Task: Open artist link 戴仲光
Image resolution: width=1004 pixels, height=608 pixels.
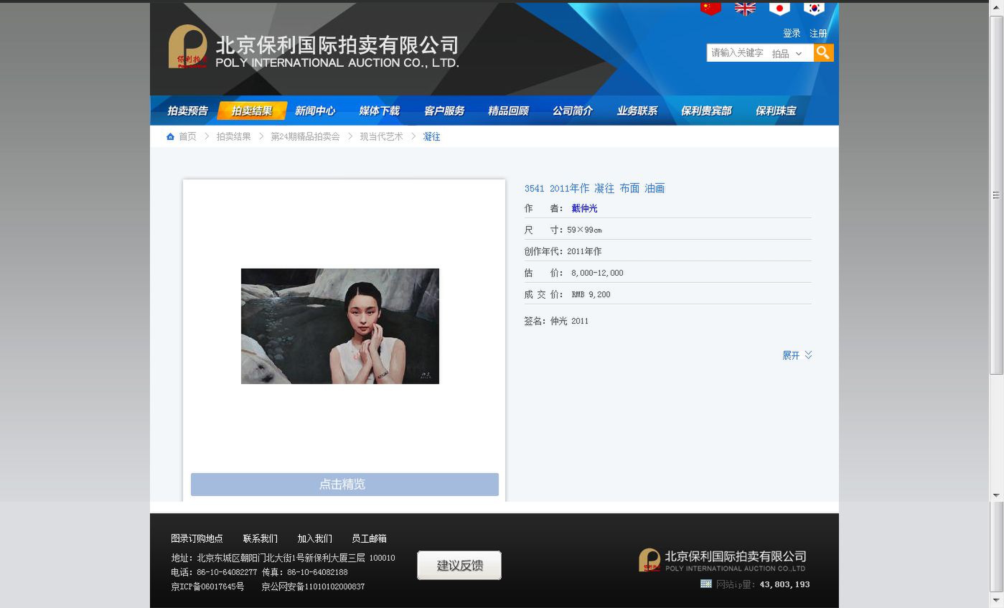Action: [584, 209]
